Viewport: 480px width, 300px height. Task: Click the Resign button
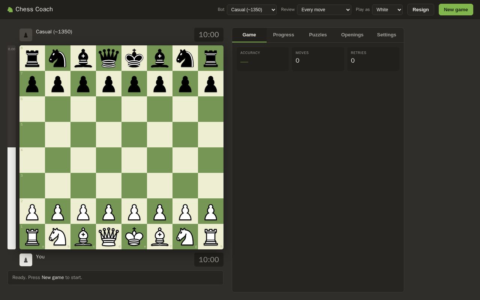point(421,10)
